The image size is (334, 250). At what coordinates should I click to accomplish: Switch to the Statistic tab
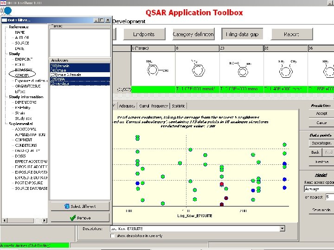178,106
